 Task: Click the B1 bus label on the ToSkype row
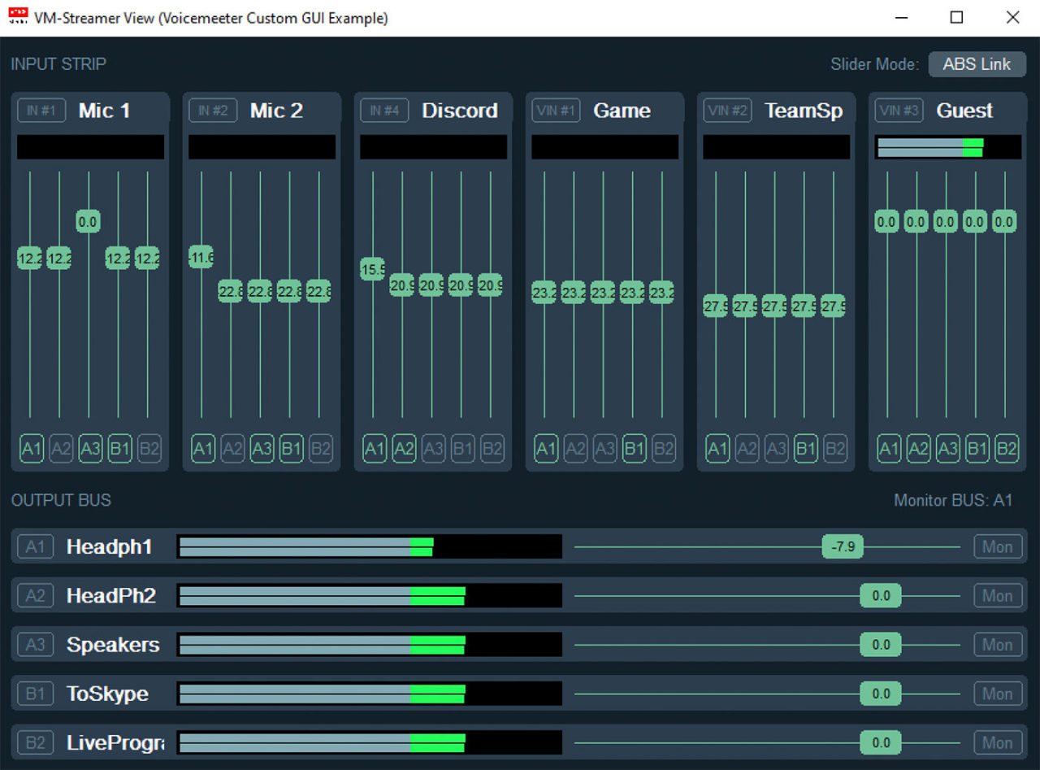point(35,694)
